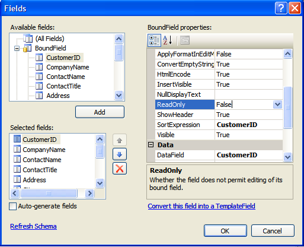Follow Convert this field into a TemplateField link

coord(201,206)
